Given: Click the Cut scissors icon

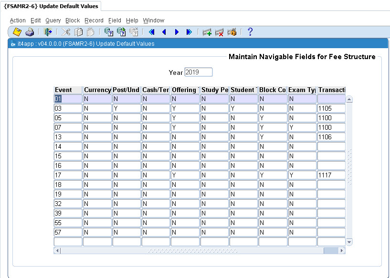Looking at the screenshot, I should tap(66, 32).
